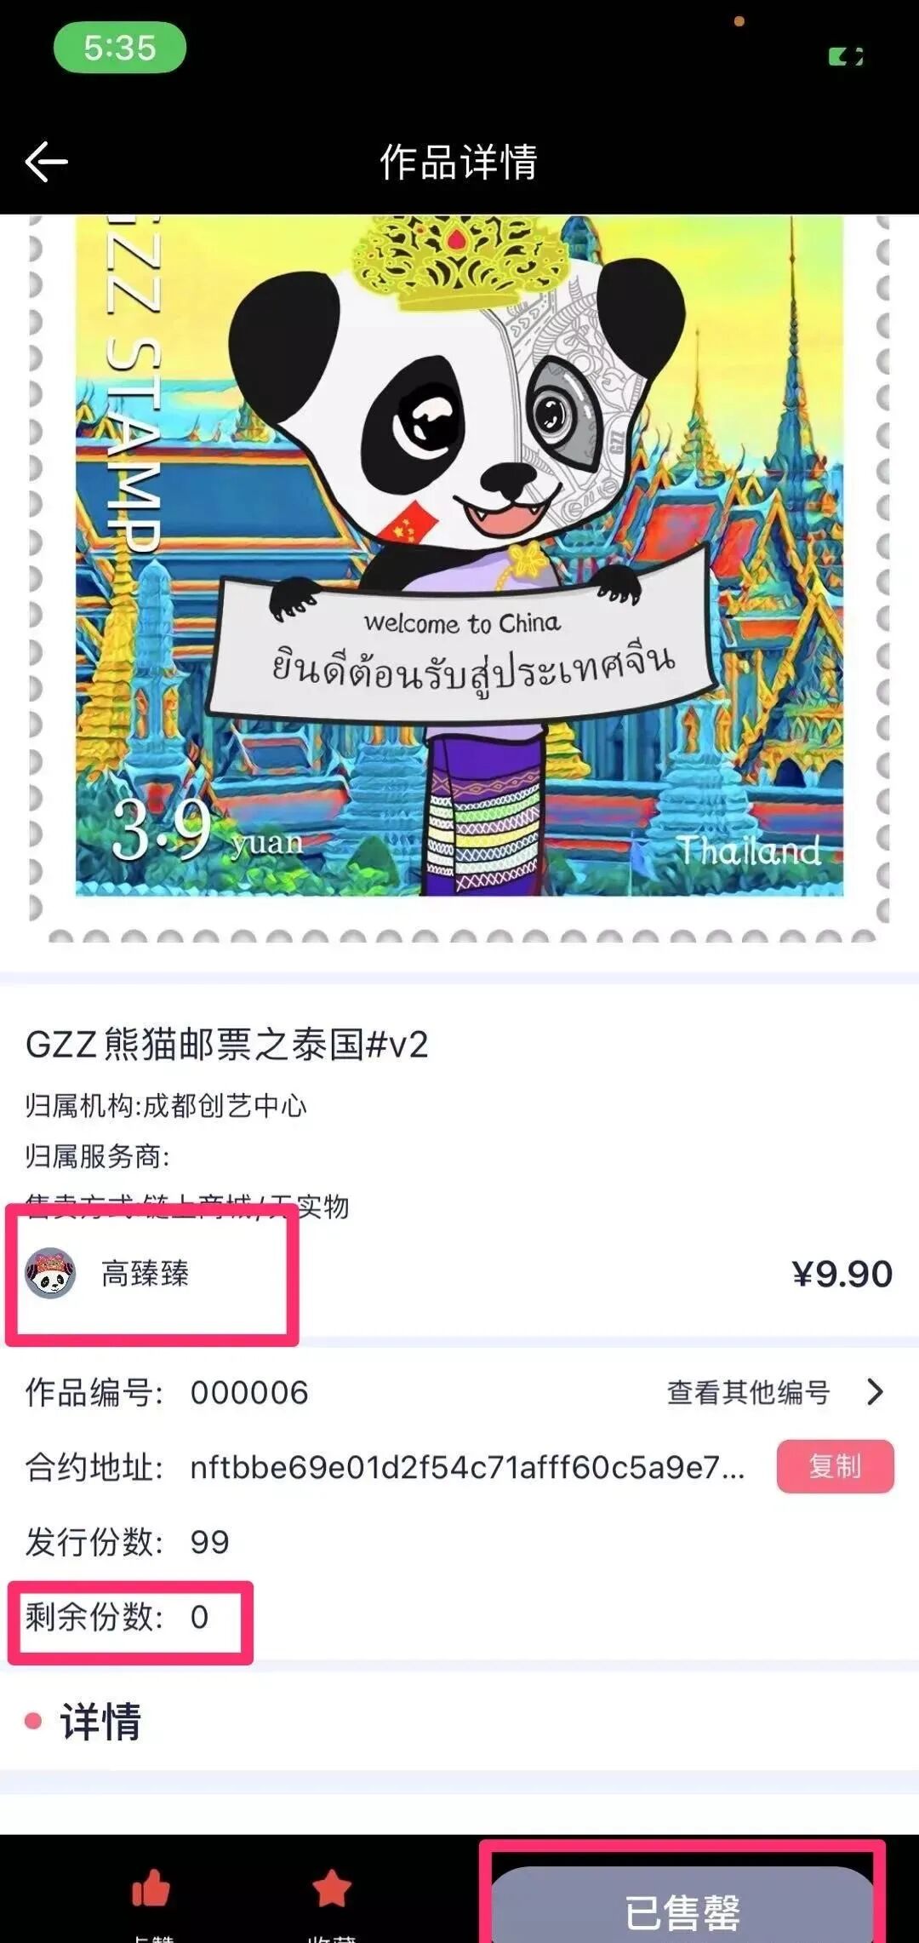919x1943 pixels.
Task: Tap the battery status icon
Action: click(846, 57)
